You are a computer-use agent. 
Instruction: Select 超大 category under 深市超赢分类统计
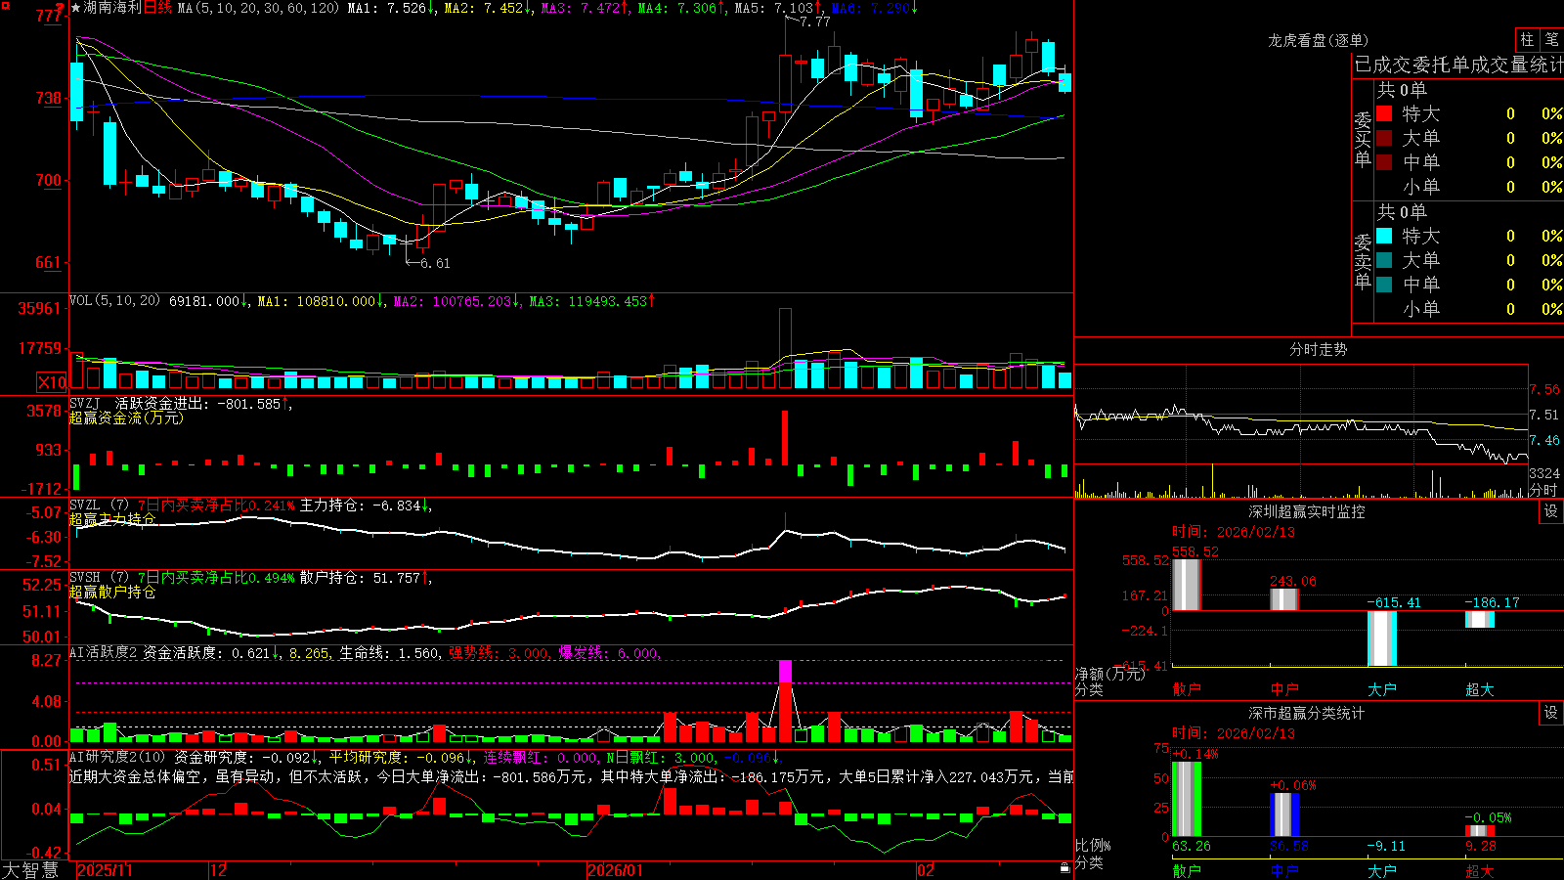(1480, 871)
